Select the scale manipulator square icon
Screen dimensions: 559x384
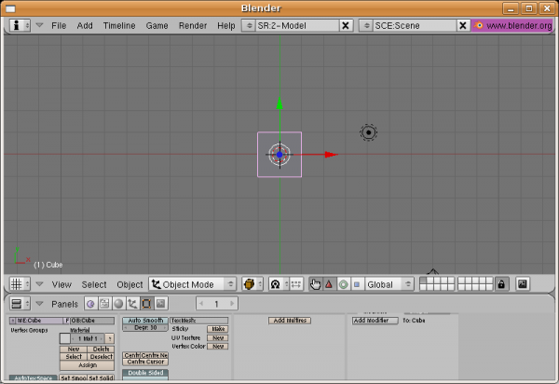[x=356, y=284]
